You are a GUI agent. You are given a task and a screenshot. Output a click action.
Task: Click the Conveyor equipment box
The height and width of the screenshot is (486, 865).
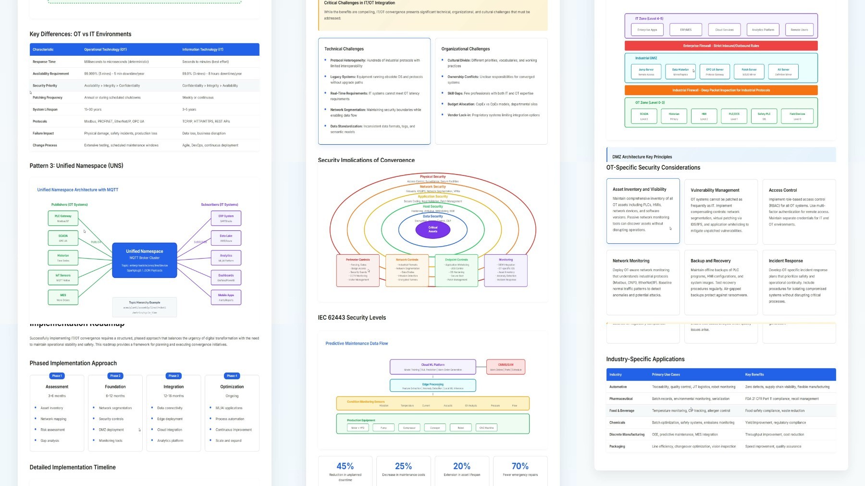pos(435,427)
